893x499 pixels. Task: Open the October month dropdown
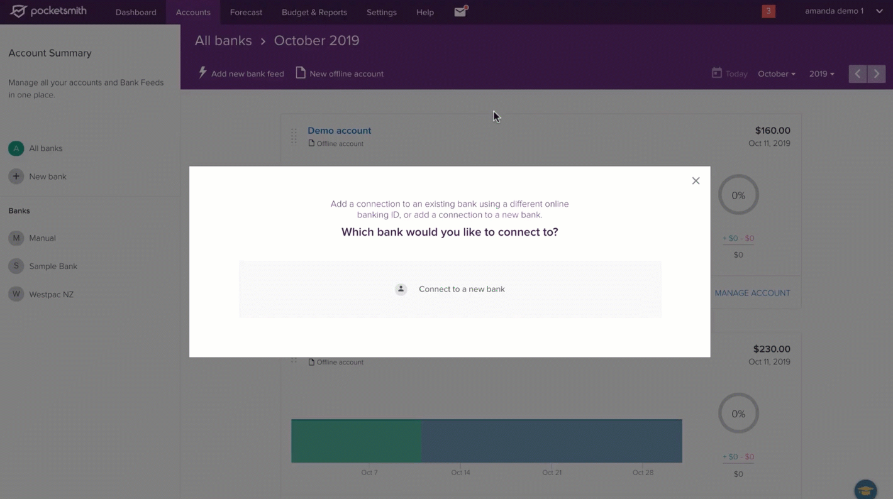pos(776,74)
